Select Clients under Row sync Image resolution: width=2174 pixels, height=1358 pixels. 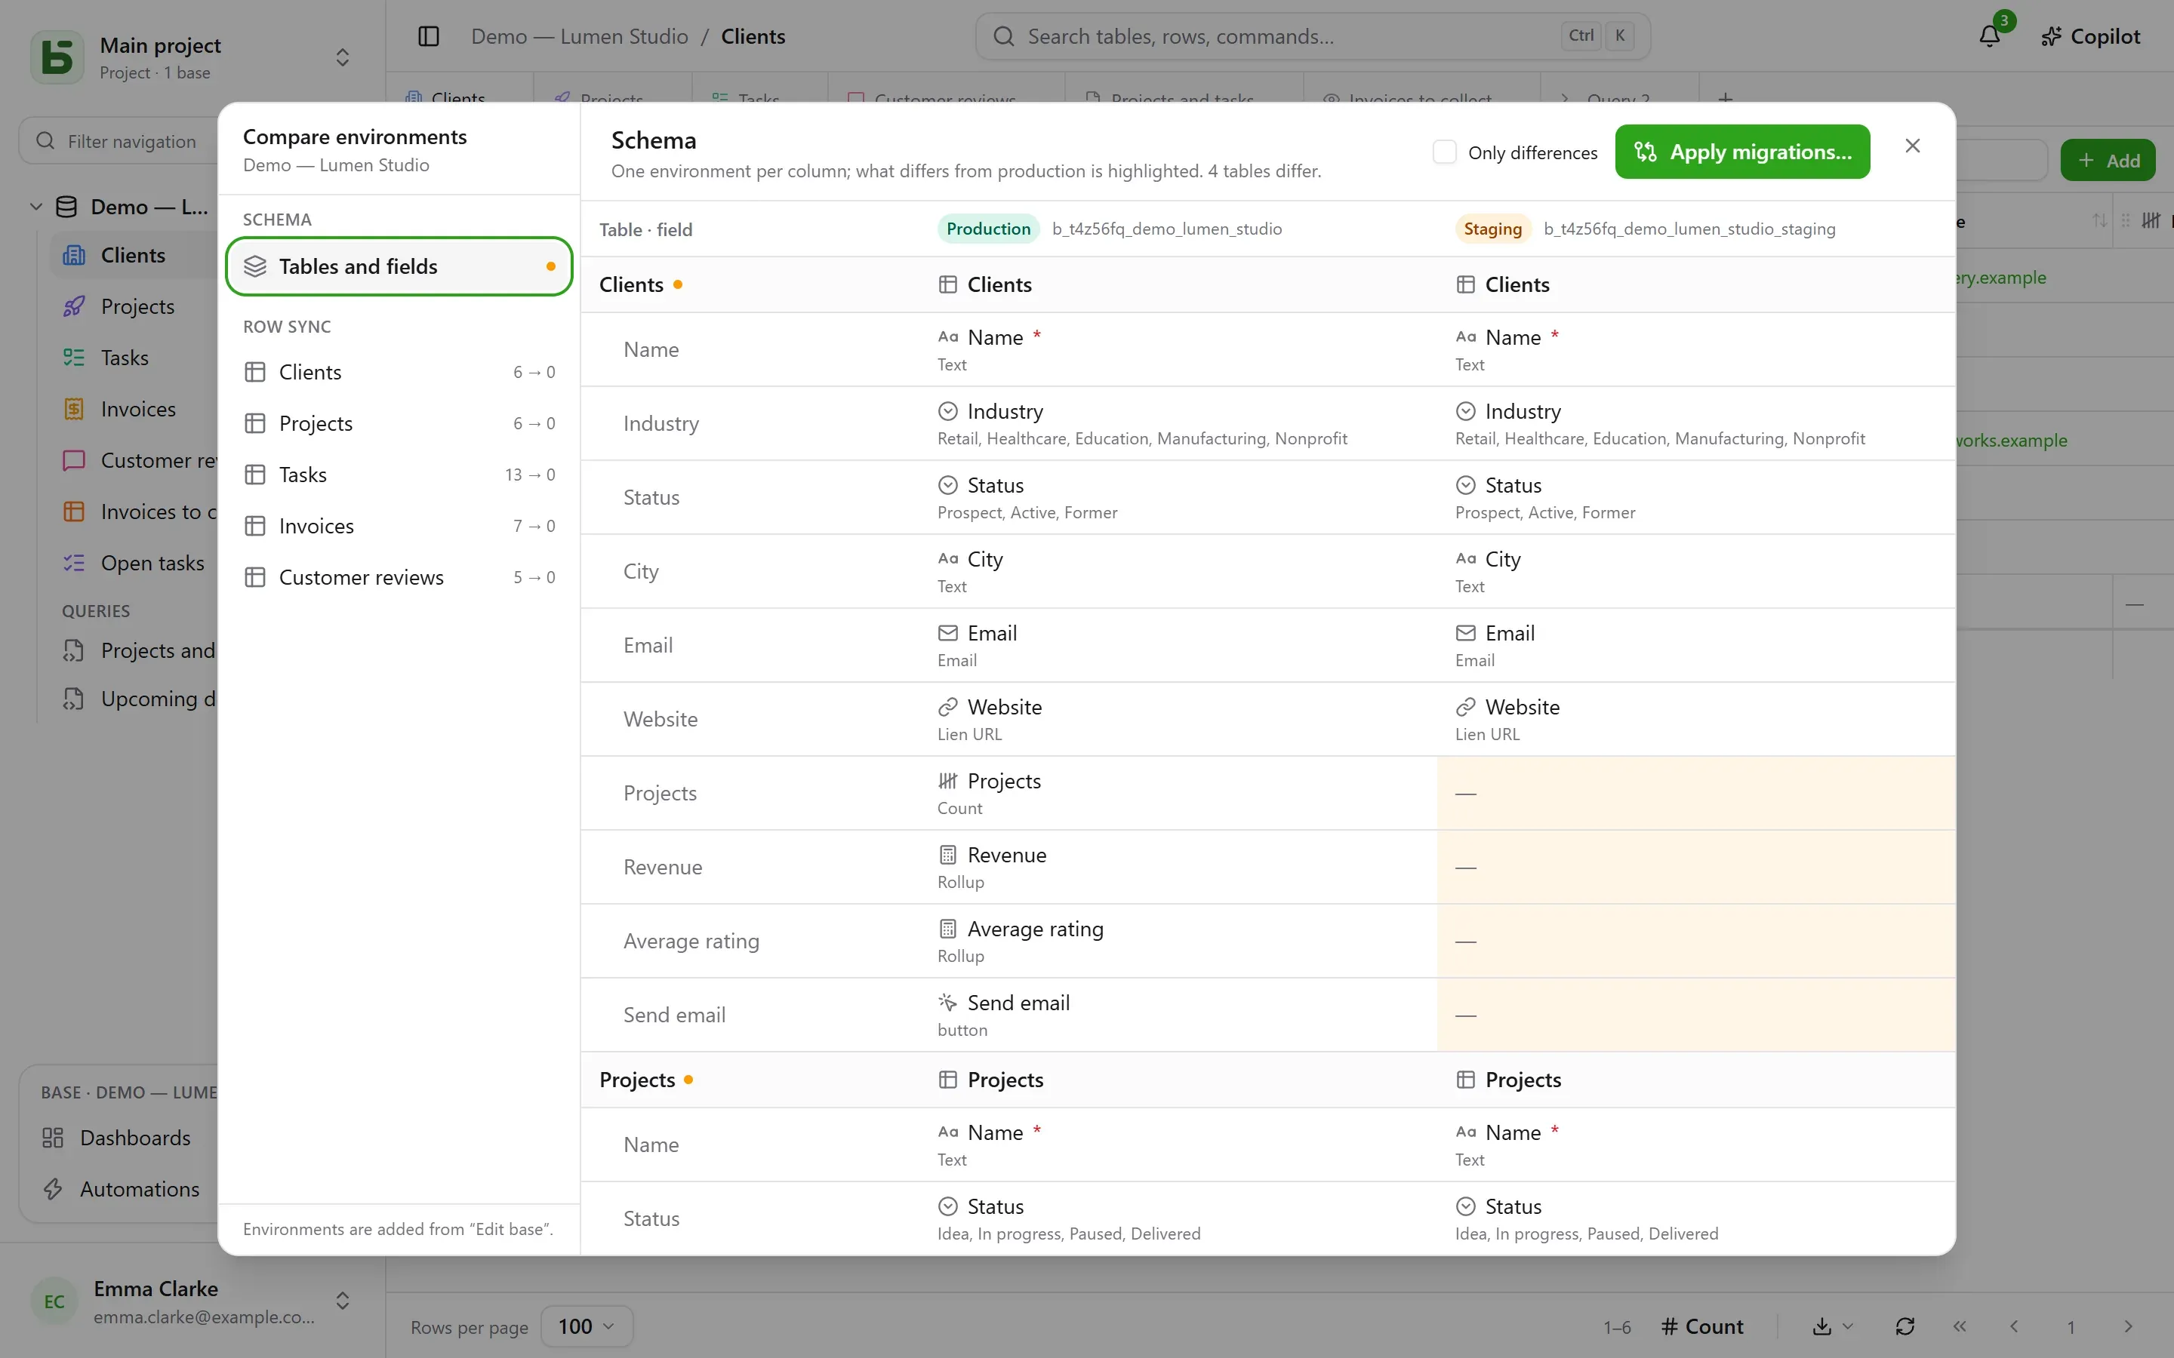(399, 372)
